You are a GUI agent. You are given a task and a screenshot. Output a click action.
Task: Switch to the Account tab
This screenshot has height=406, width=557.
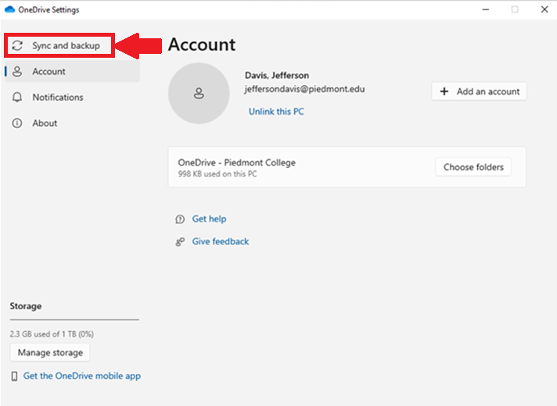pos(49,72)
